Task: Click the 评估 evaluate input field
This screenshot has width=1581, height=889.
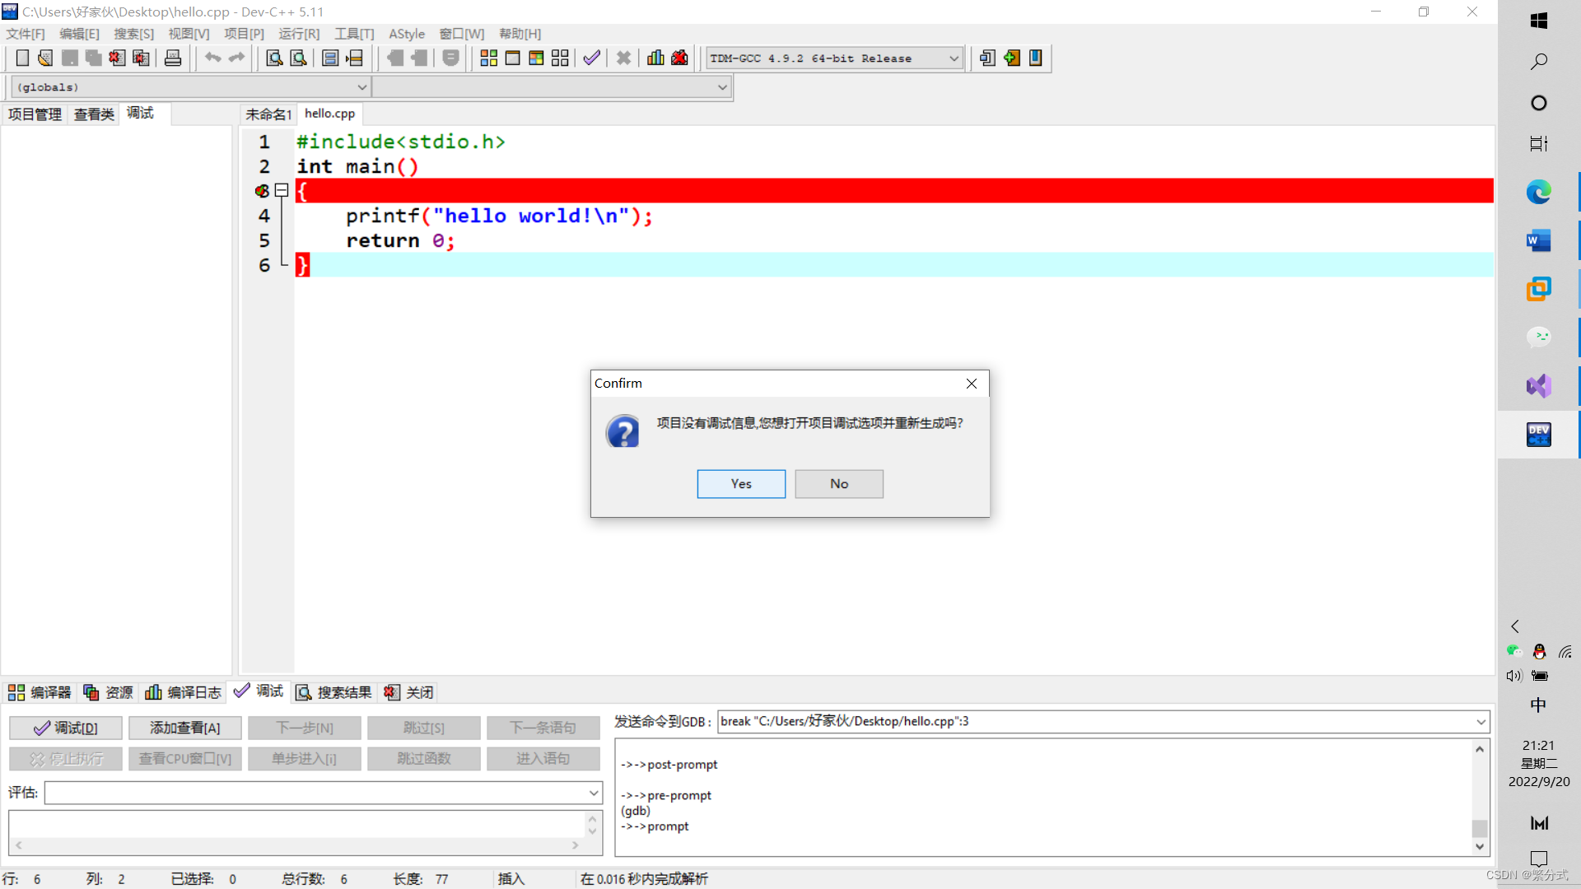Action: (317, 793)
